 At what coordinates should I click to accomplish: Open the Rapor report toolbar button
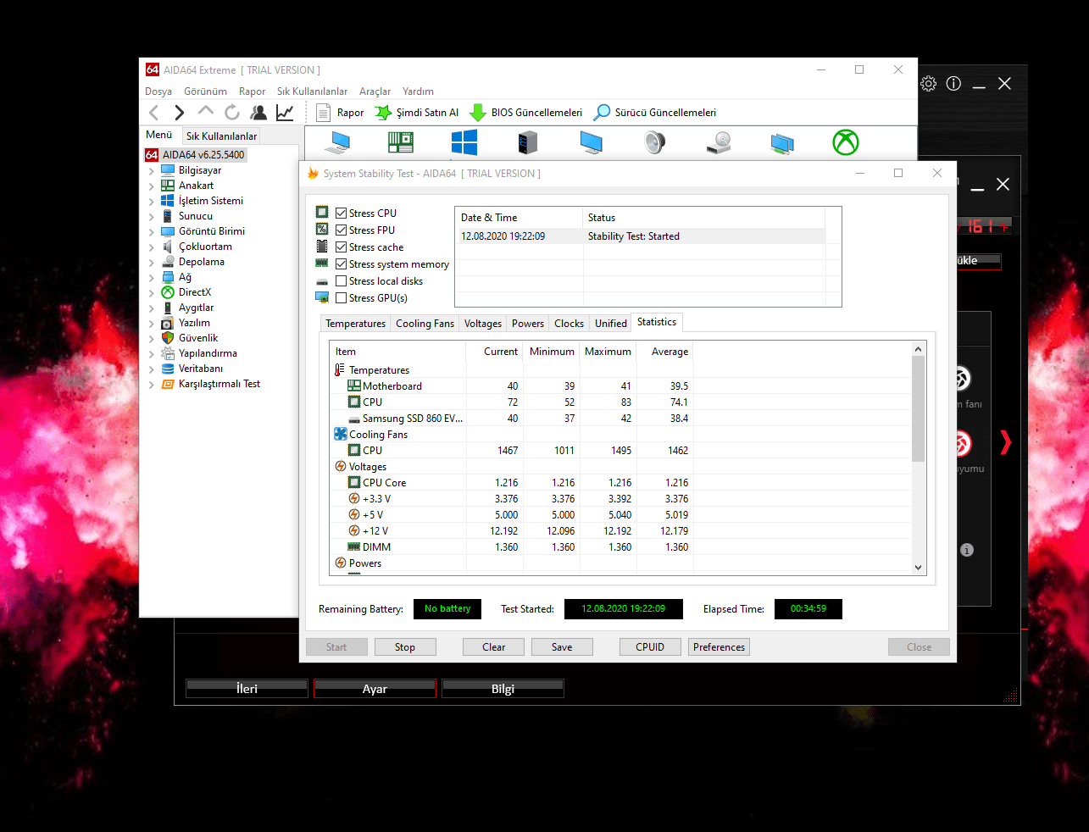(340, 113)
